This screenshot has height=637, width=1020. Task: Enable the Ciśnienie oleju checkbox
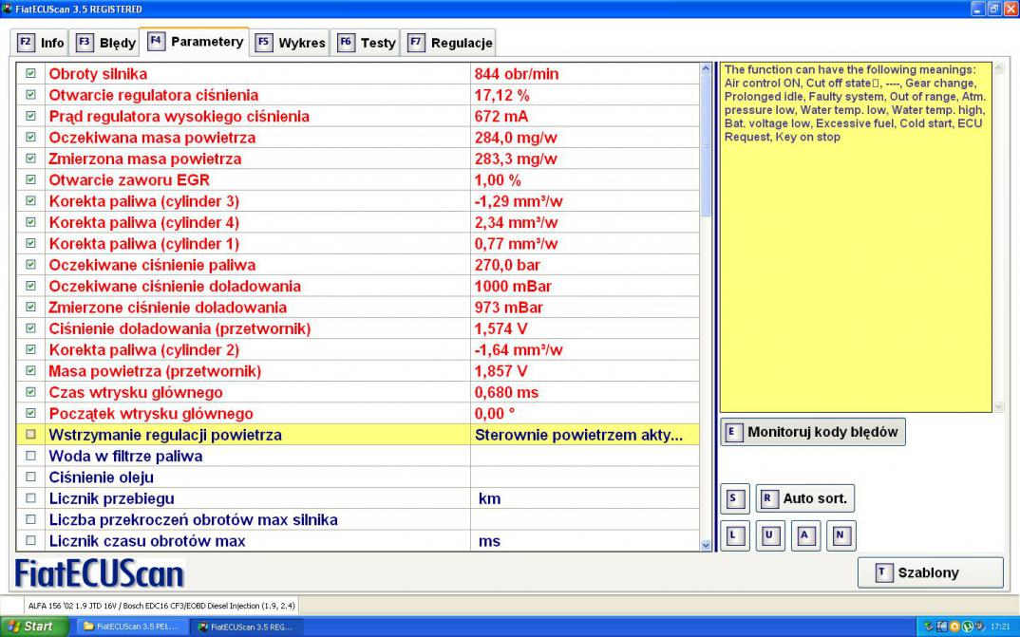click(x=31, y=478)
